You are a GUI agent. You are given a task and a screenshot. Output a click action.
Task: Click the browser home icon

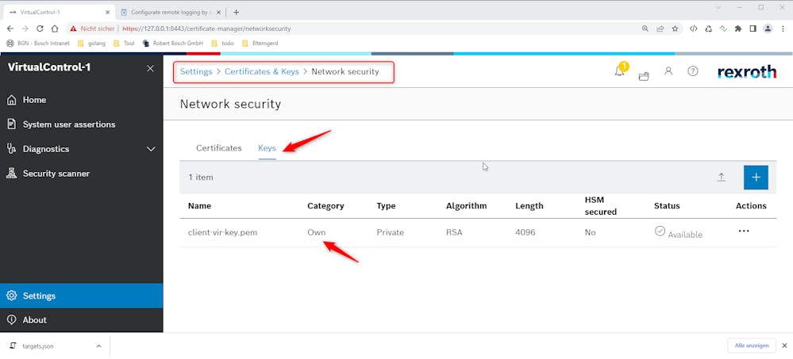pos(55,29)
